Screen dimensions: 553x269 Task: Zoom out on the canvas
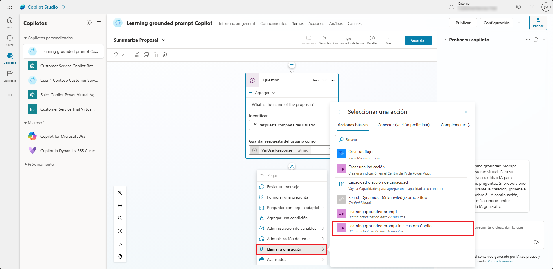click(120, 218)
